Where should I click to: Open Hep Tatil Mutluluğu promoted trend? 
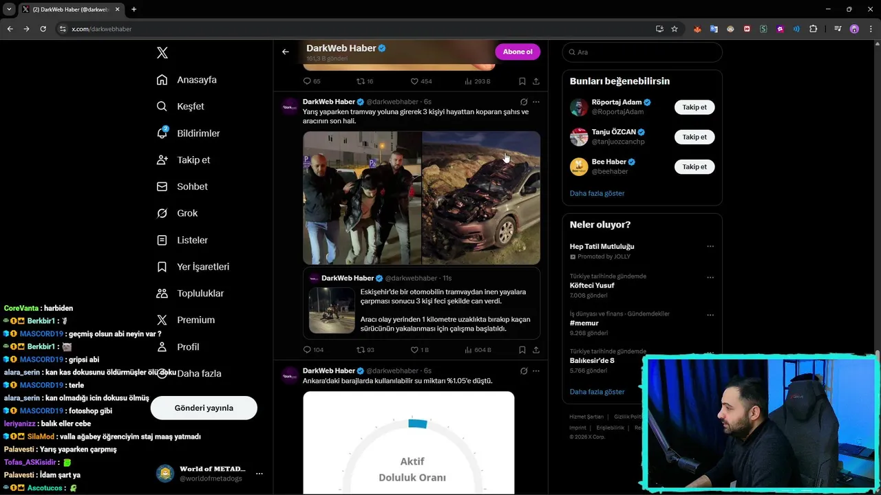[x=602, y=246]
